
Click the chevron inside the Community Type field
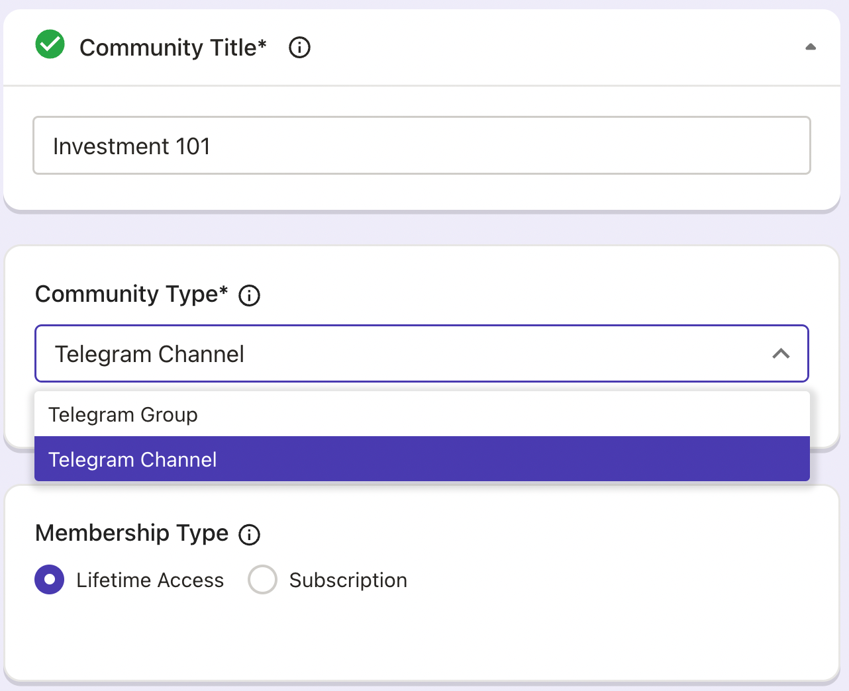(781, 354)
